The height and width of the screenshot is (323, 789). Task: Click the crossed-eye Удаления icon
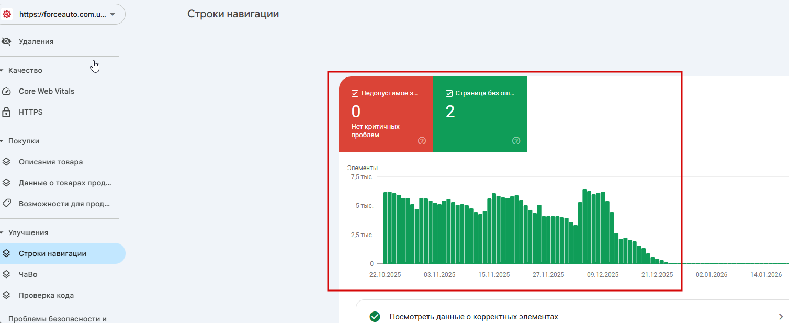click(x=6, y=41)
